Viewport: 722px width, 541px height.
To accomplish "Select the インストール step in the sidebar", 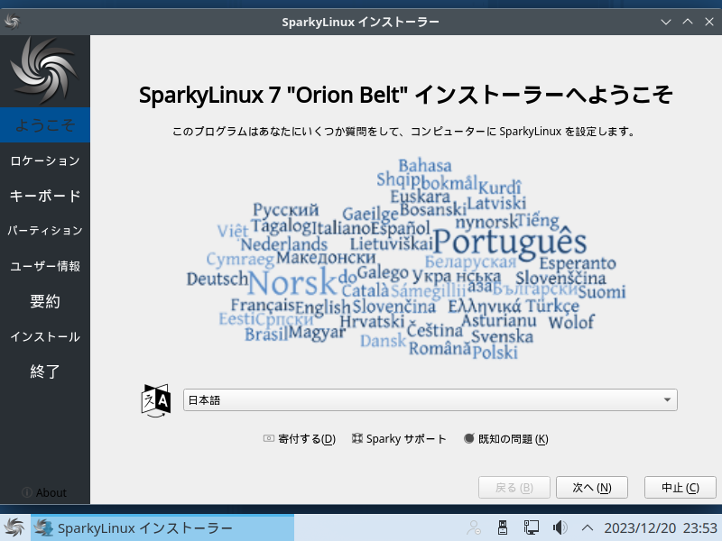I will (44, 336).
